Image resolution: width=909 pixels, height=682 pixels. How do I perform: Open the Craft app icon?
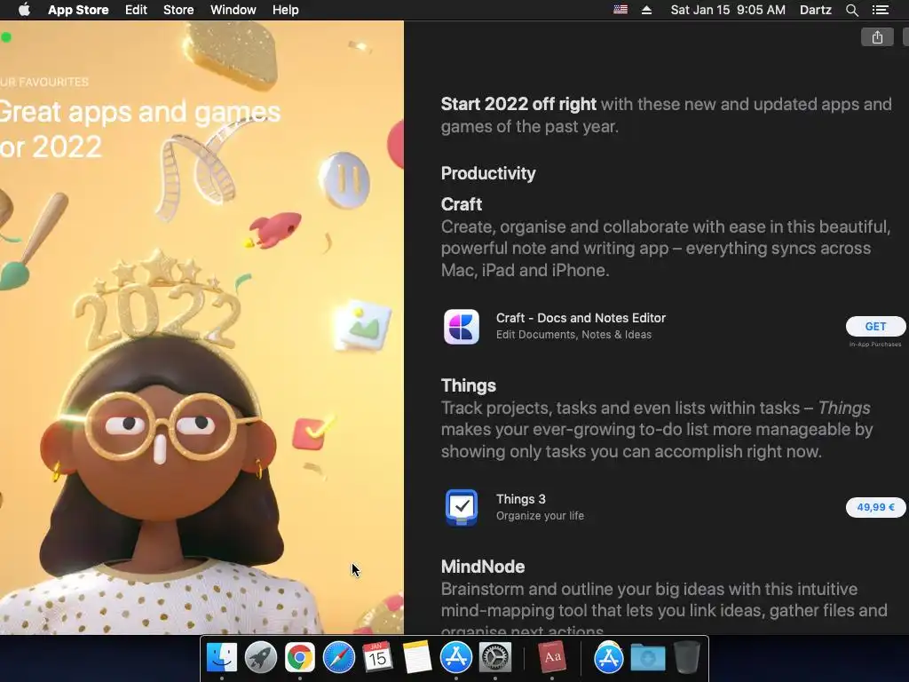click(462, 327)
